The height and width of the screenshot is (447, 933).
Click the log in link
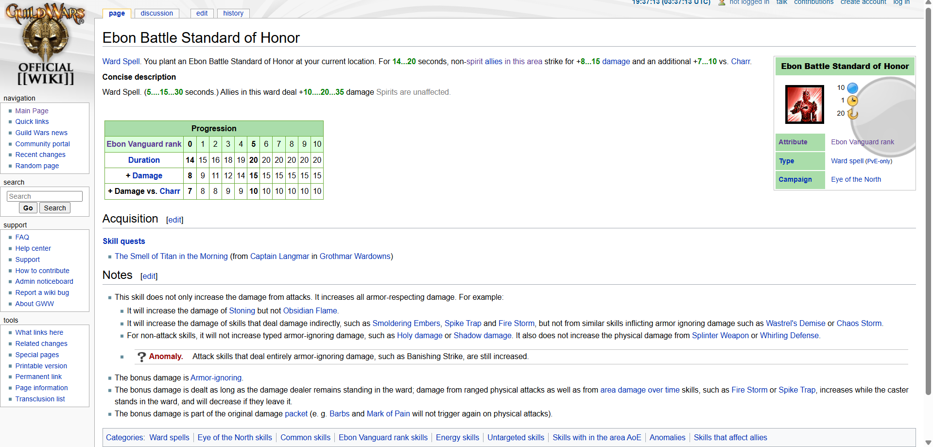tap(901, 2)
